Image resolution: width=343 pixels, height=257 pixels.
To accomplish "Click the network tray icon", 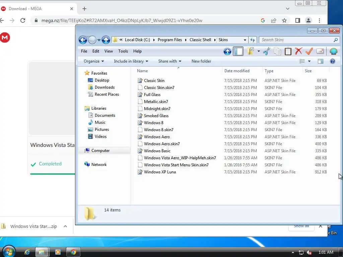I will point(301,253).
